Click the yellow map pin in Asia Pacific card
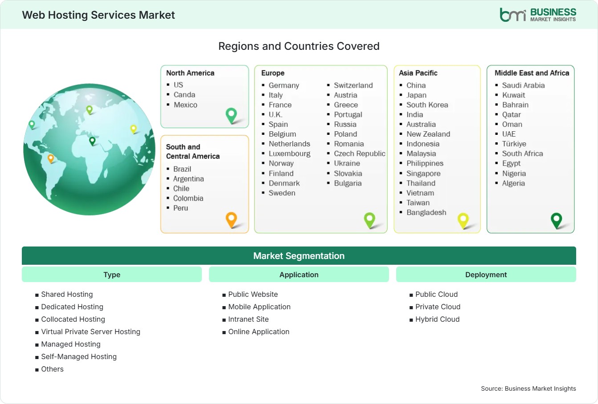 (463, 221)
